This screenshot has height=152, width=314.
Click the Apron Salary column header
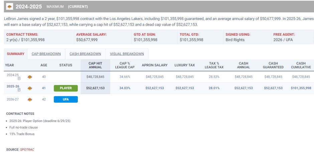[155, 65]
